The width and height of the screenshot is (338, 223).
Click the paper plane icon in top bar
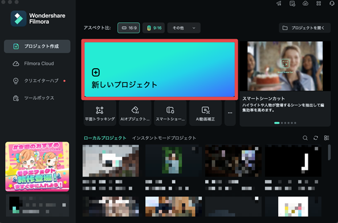[279, 3]
